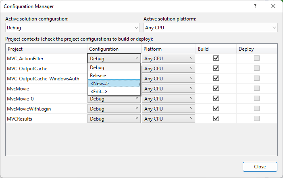Viewport: 283px width, 178px height.
Task: Open Platform dropdown for MVC_OutputCache
Action: (x=169, y=69)
